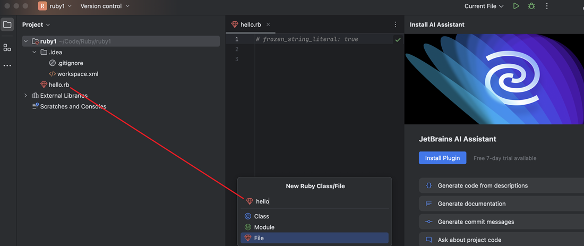584x246 pixels.
Task: Close the hello.rb editor tab
Action: click(x=268, y=24)
